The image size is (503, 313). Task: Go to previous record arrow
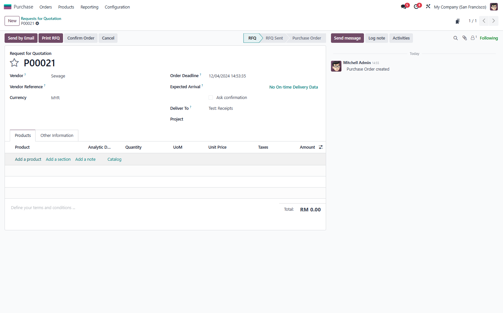click(x=484, y=21)
